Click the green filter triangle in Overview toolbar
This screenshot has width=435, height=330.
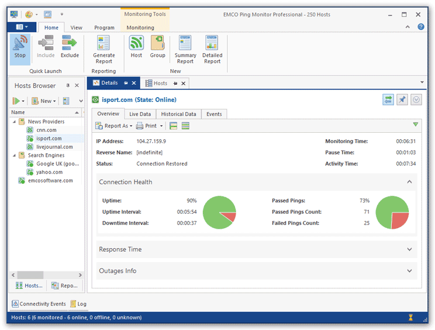[415, 125]
